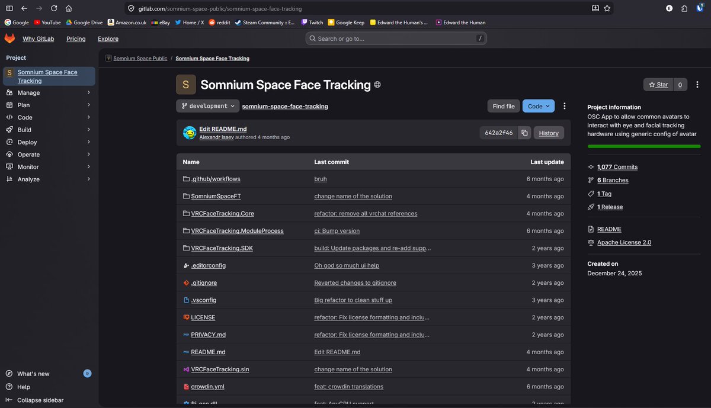Image resolution: width=711 pixels, height=408 pixels.
Task: Open the Google Keep bookmark
Action: coord(346,23)
